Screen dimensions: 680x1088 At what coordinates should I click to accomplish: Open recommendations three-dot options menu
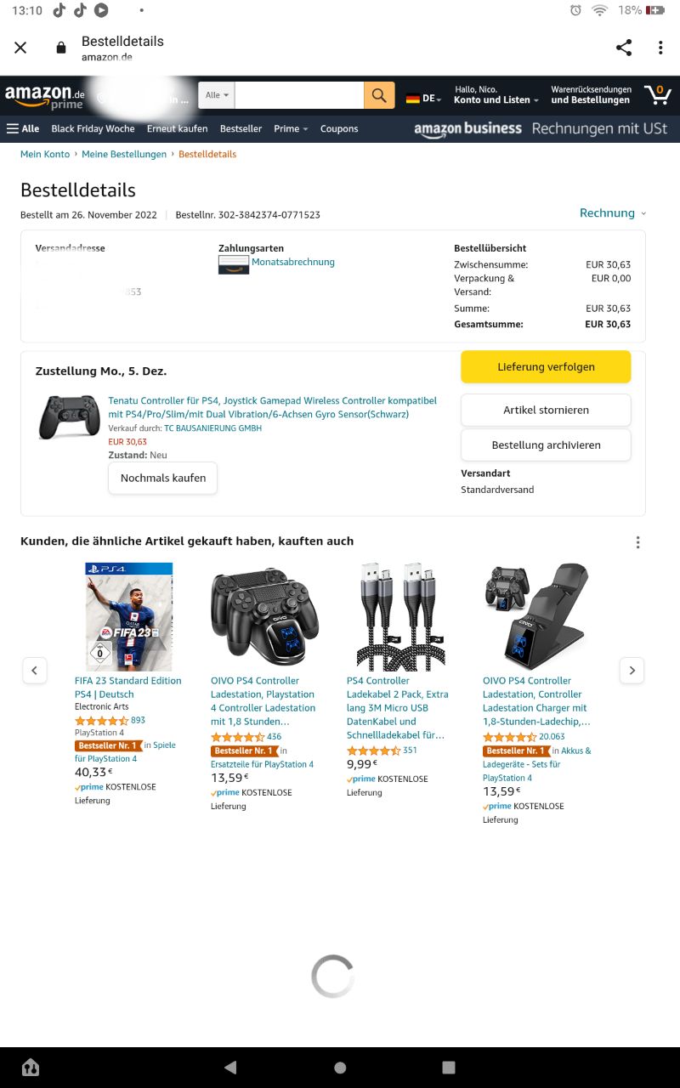pos(637,542)
